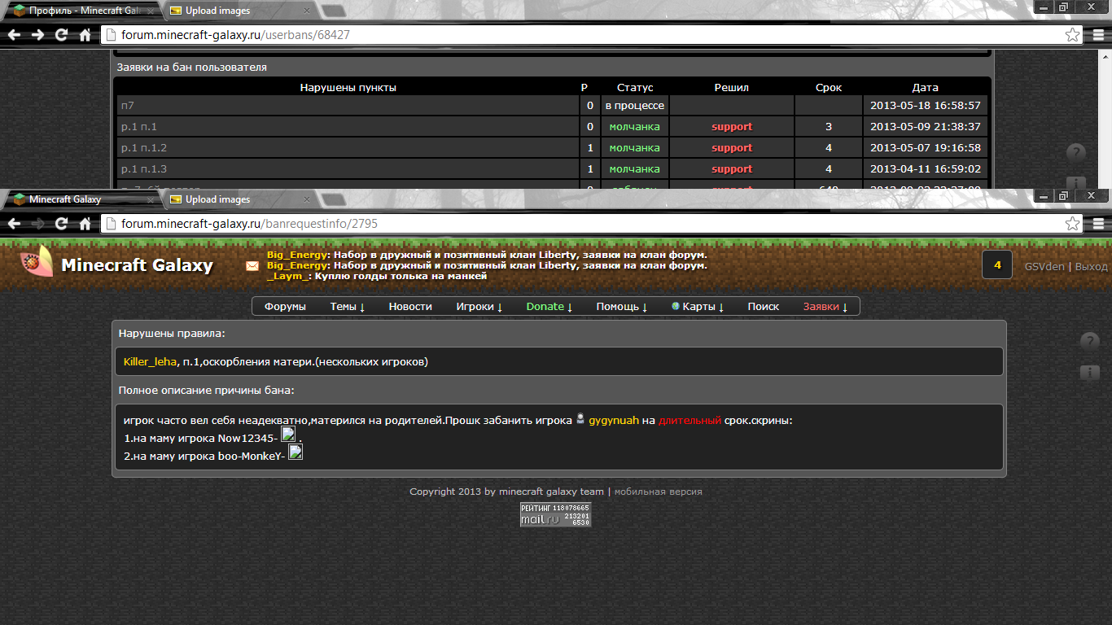Viewport: 1112px width, 625px height.
Task: Click the info icon on banrequest page
Action: click(x=1089, y=373)
